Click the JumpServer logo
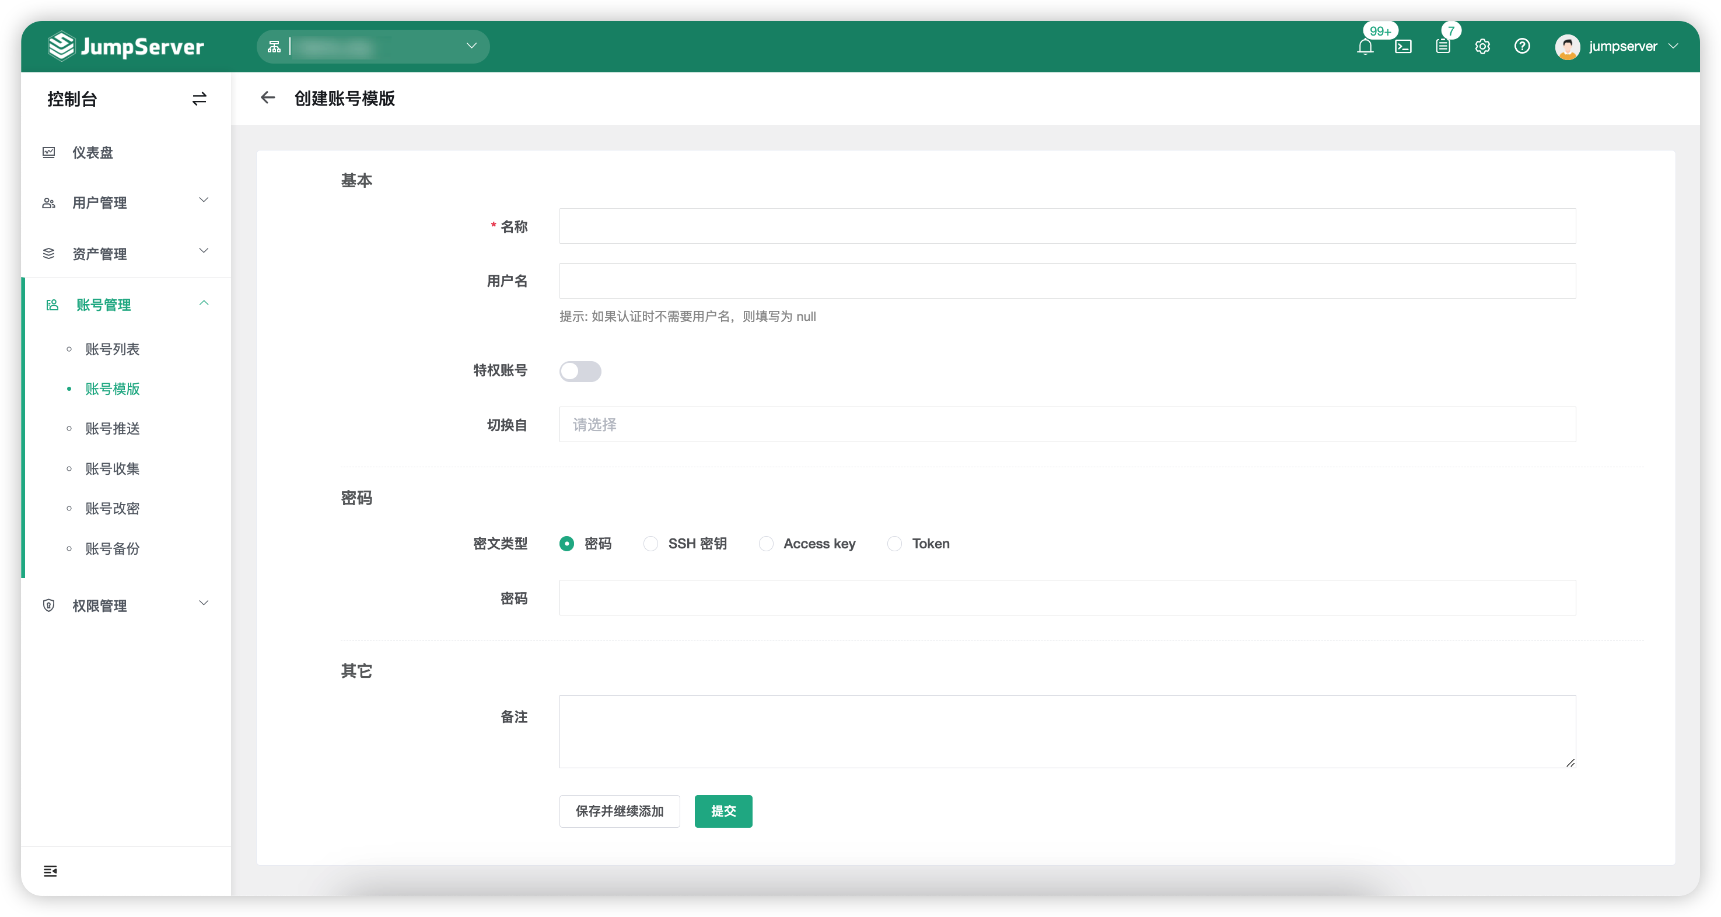Image resolution: width=1721 pixels, height=917 pixels. coord(126,46)
